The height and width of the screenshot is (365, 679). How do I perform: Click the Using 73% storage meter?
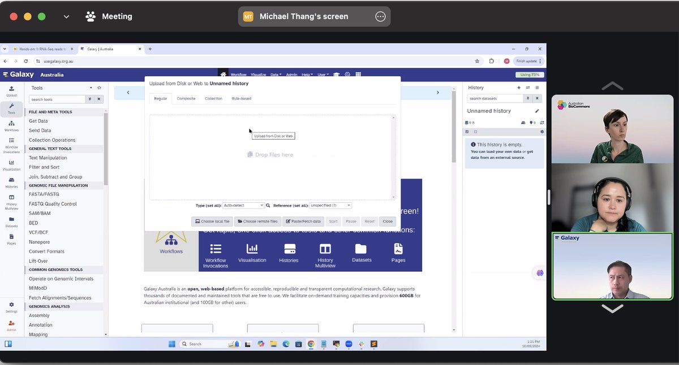coord(530,75)
